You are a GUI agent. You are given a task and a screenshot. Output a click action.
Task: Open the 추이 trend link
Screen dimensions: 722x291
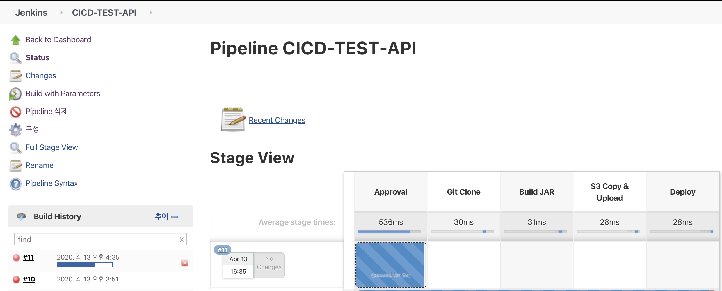coord(161,216)
